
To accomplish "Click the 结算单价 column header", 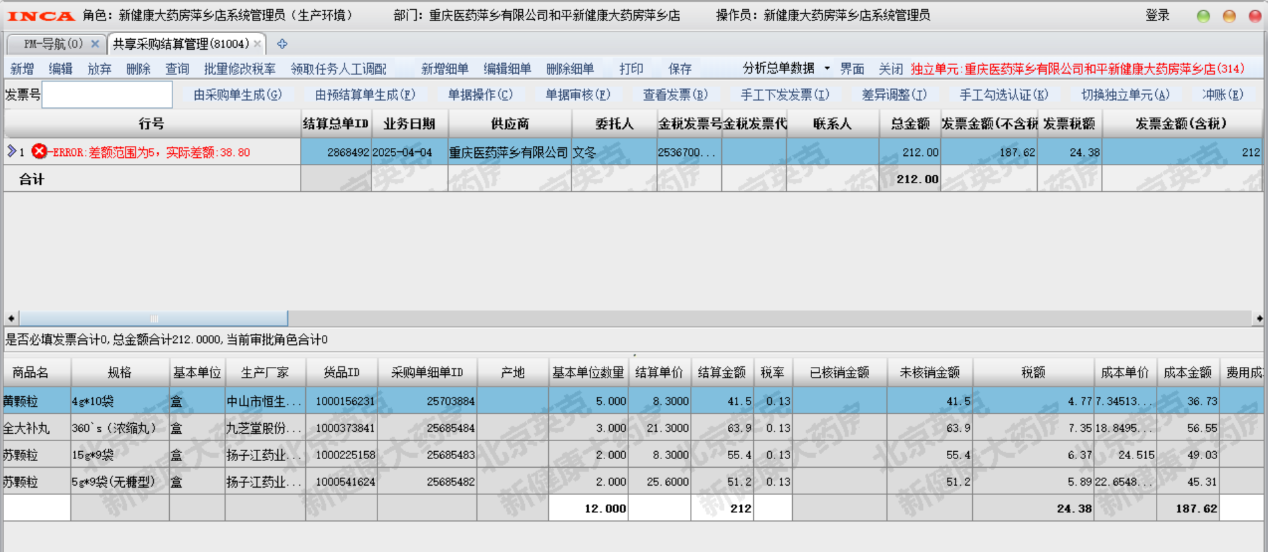I will pos(659,373).
